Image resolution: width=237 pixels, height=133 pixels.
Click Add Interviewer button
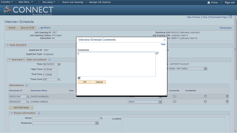coord(21,108)
